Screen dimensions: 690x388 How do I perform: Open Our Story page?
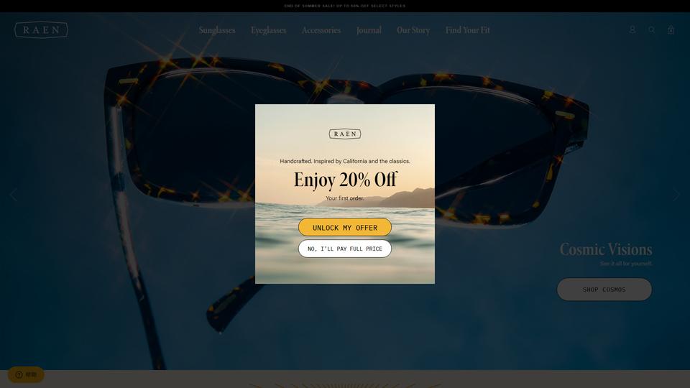(413, 30)
